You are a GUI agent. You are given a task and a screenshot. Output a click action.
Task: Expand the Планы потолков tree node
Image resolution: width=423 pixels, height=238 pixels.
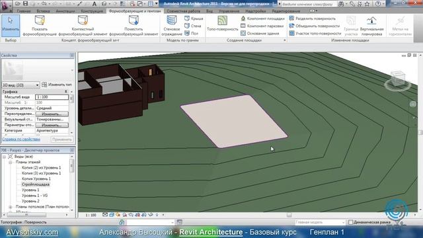point(11,207)
